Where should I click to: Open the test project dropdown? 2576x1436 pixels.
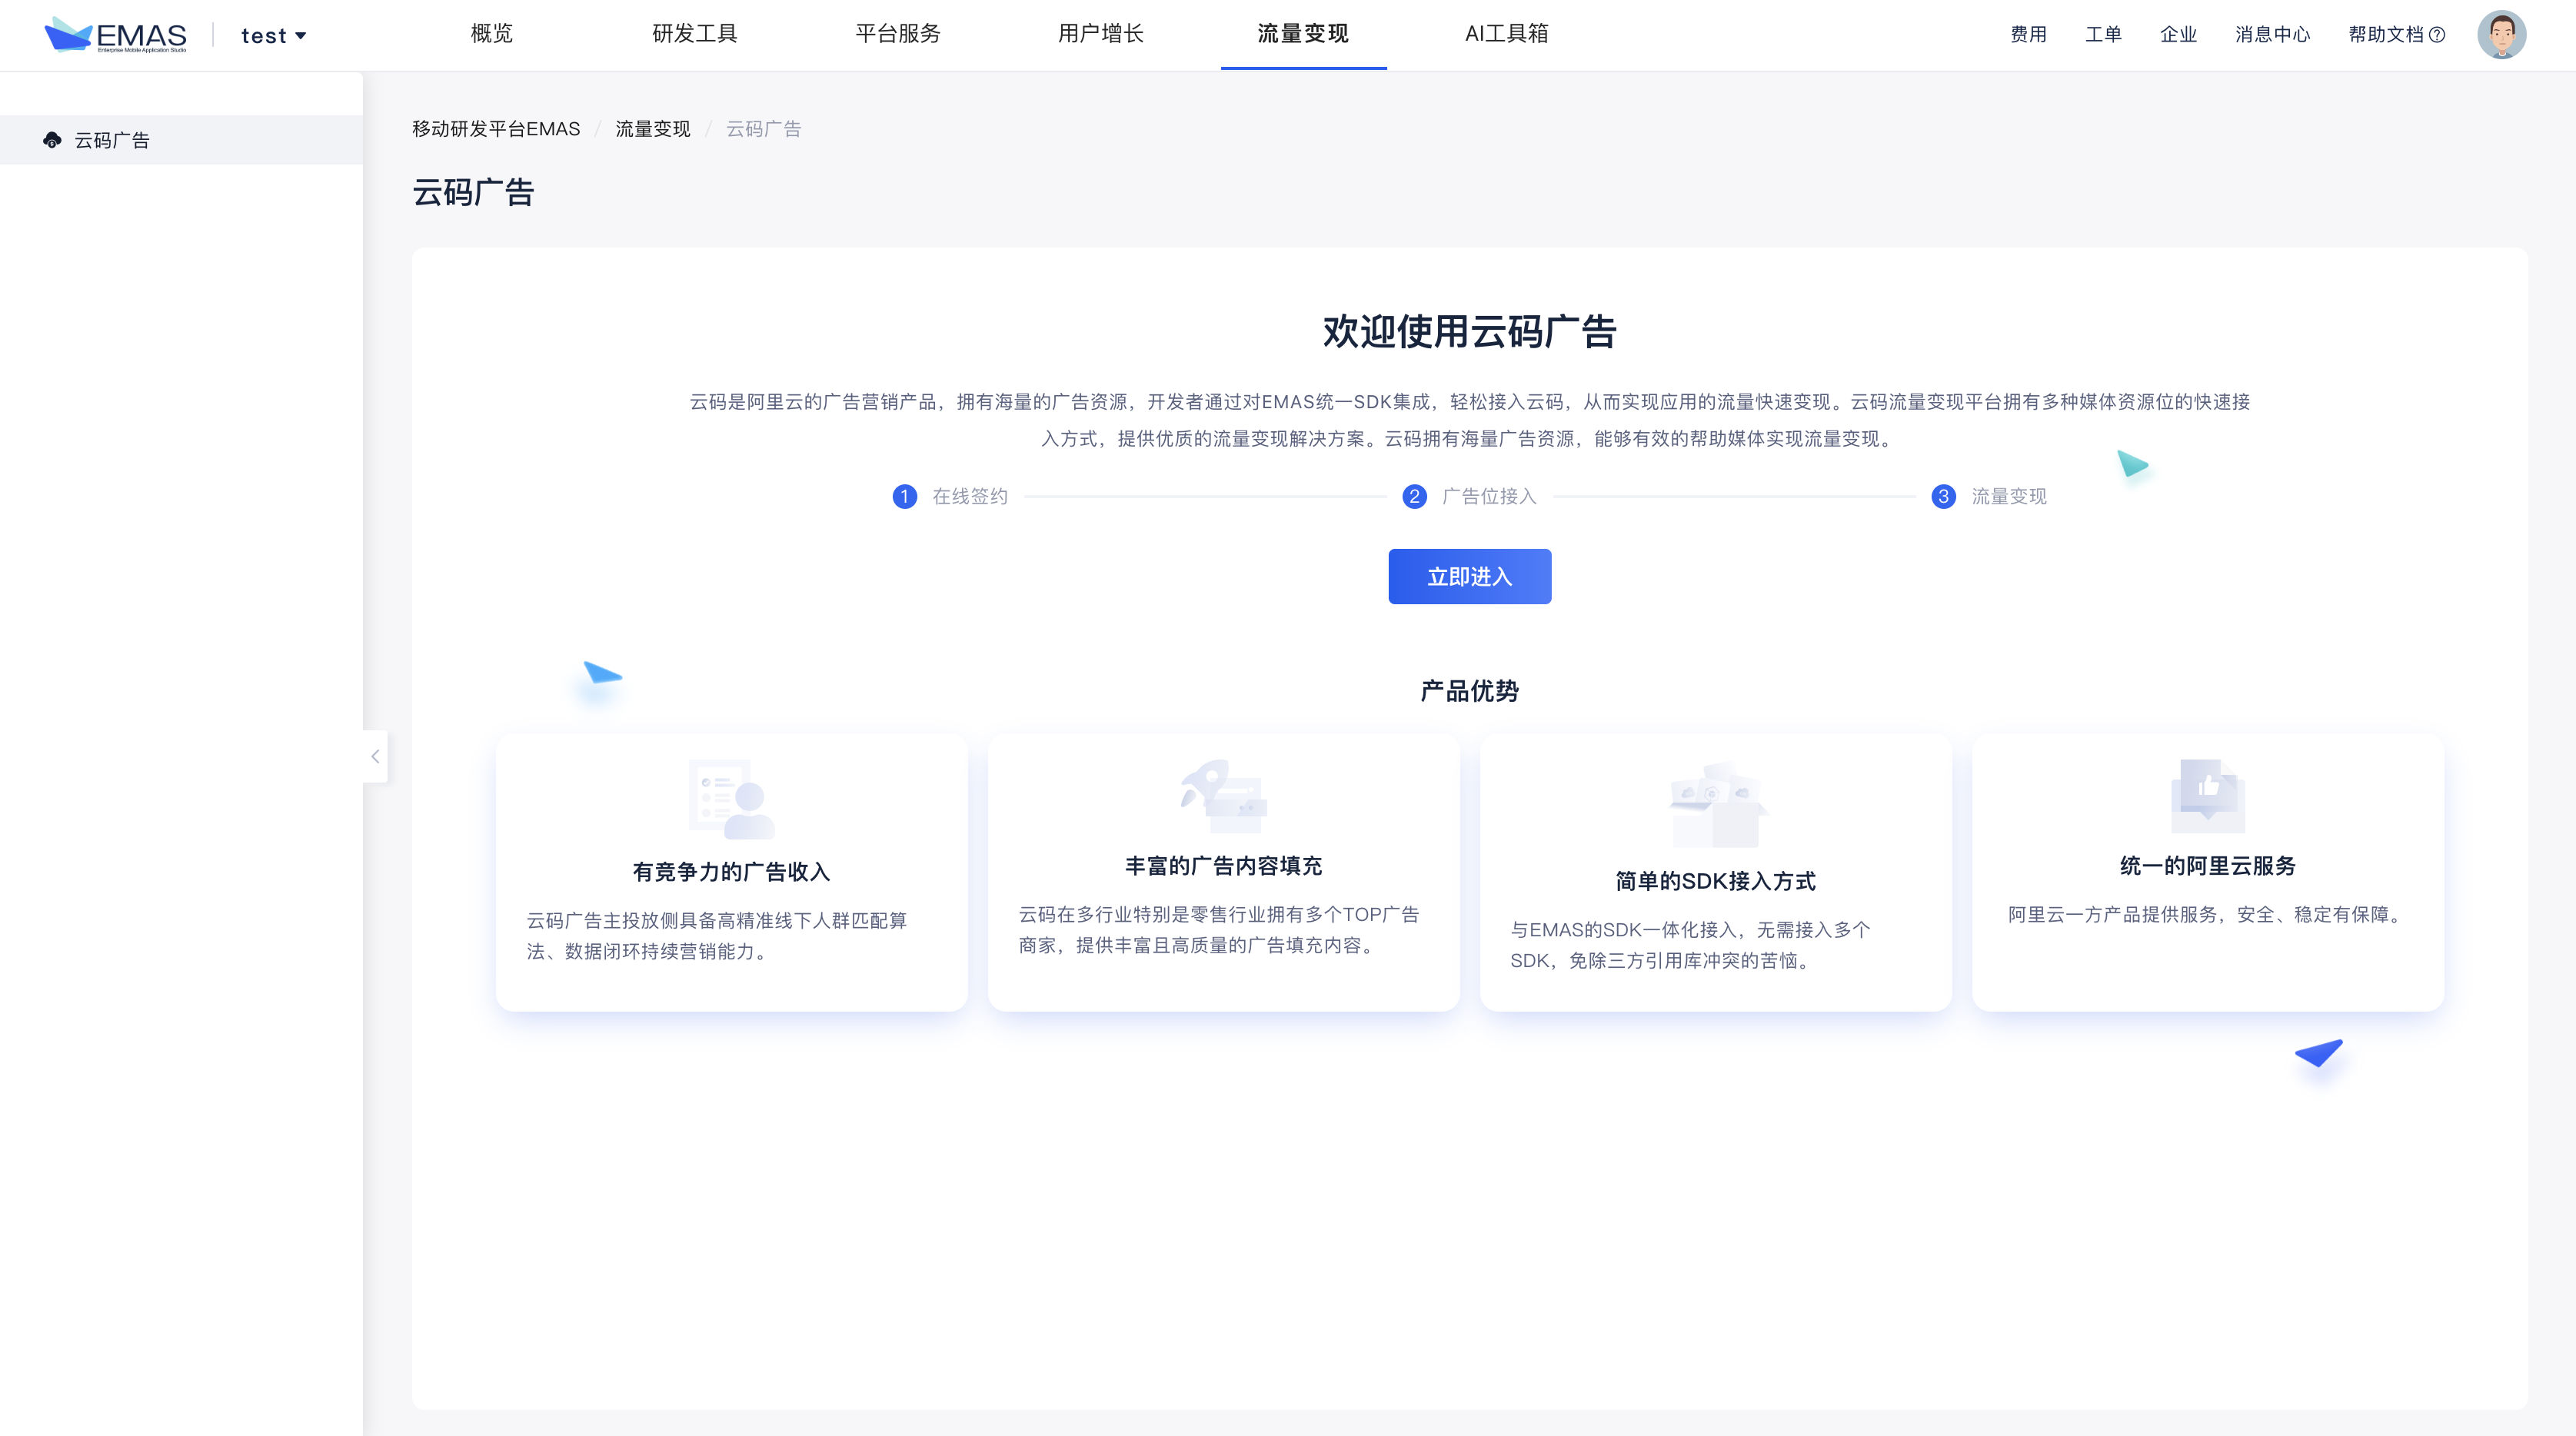(x=273, y=36)
